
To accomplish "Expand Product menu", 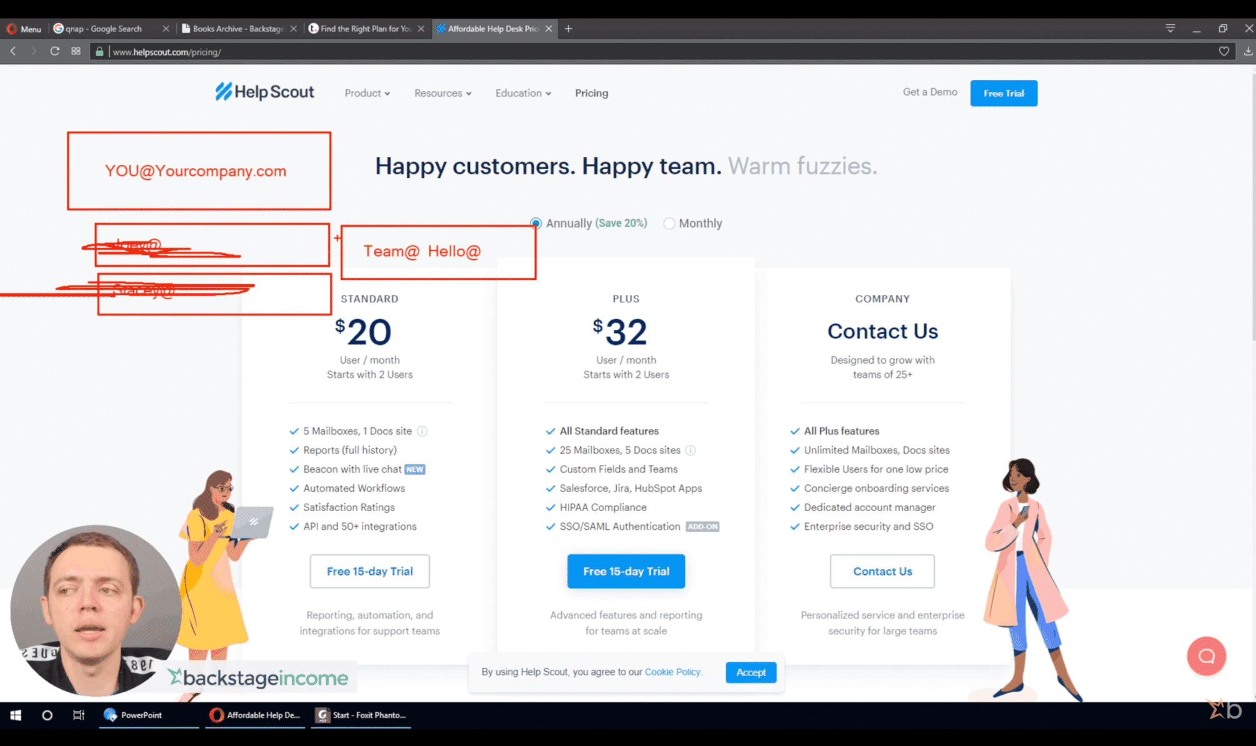I will click(367, 93).
